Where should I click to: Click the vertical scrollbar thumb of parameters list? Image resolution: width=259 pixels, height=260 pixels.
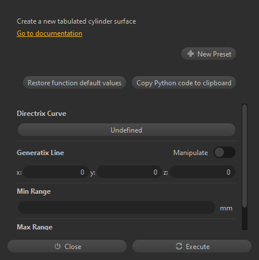[x=245, y=156]
